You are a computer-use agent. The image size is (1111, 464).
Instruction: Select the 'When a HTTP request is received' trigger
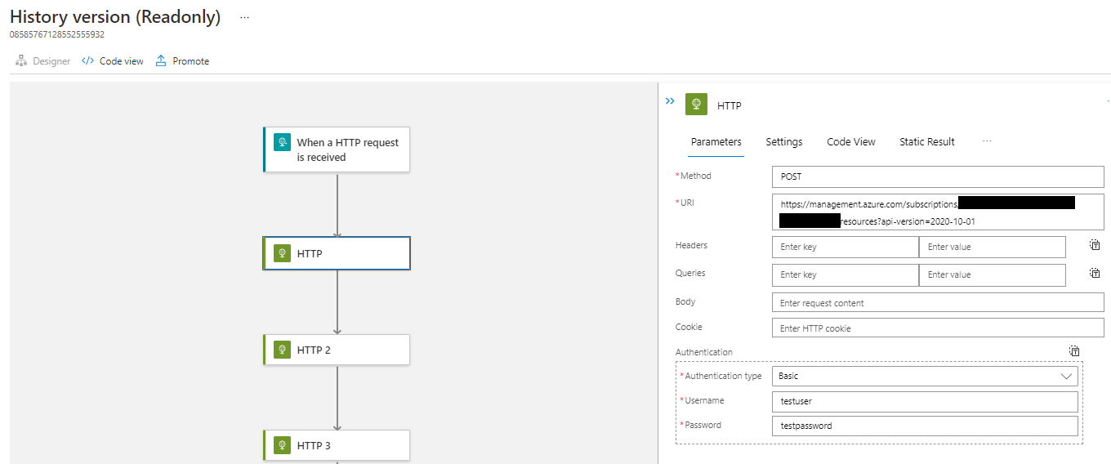coord(337,149)
